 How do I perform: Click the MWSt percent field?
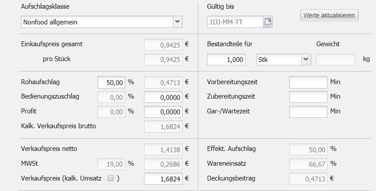pos(111,164)
